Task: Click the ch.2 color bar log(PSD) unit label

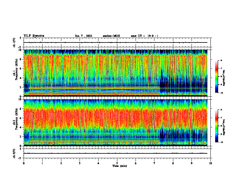Action: [x=224, y=127]
